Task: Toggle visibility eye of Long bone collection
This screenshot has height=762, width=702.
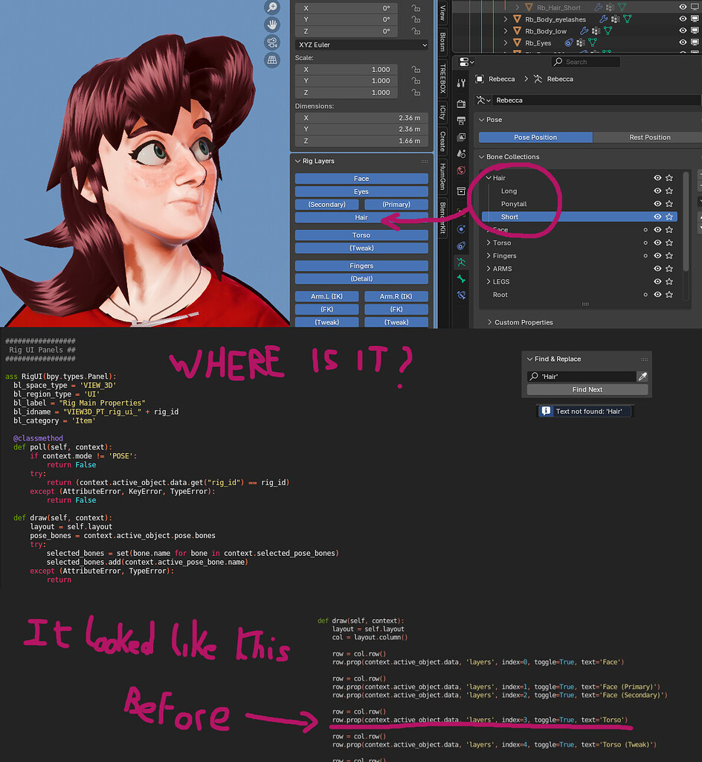Action: tap(657, 191)
